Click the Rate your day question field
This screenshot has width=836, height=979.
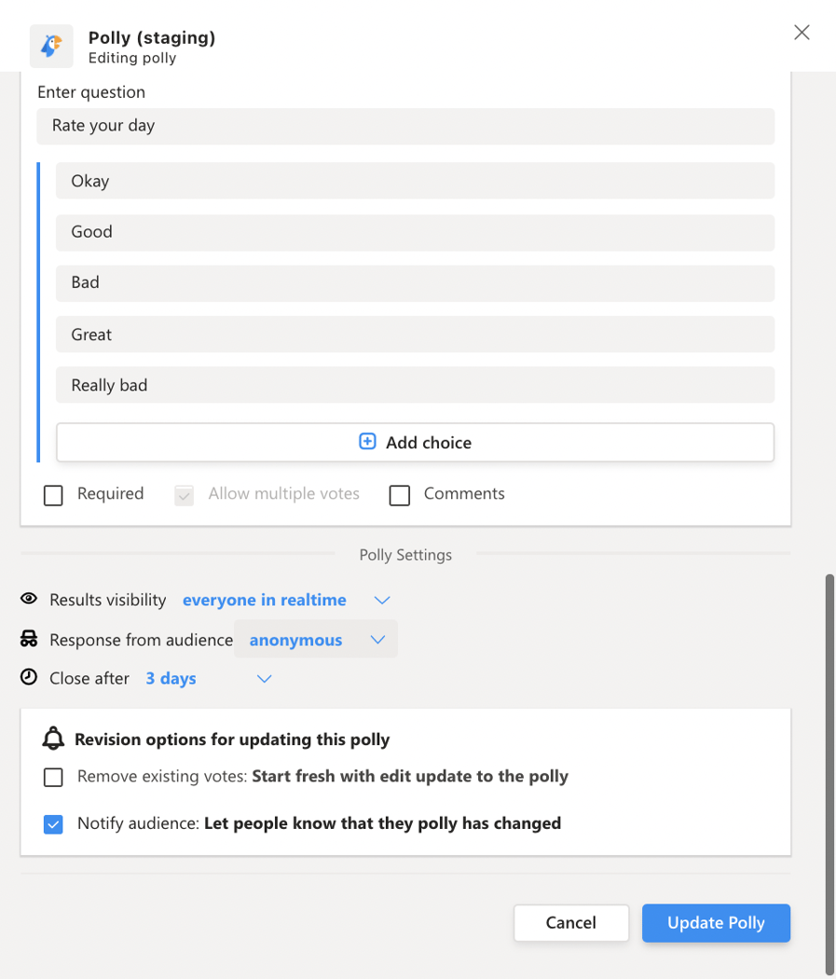point(405,126)
